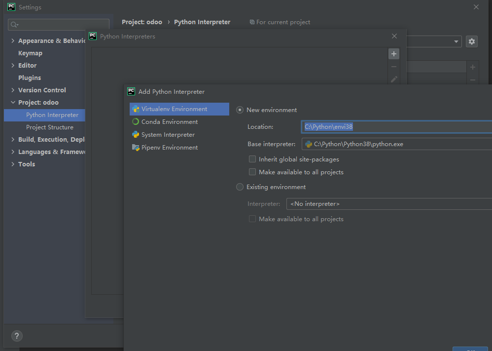
Task: Enable Inherit global site-packages
Action: (252, 159)
